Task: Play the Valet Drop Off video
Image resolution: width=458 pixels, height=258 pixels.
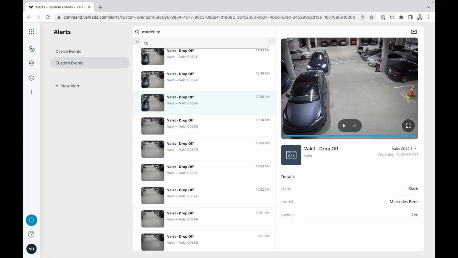Action: (x=344, y=126)
